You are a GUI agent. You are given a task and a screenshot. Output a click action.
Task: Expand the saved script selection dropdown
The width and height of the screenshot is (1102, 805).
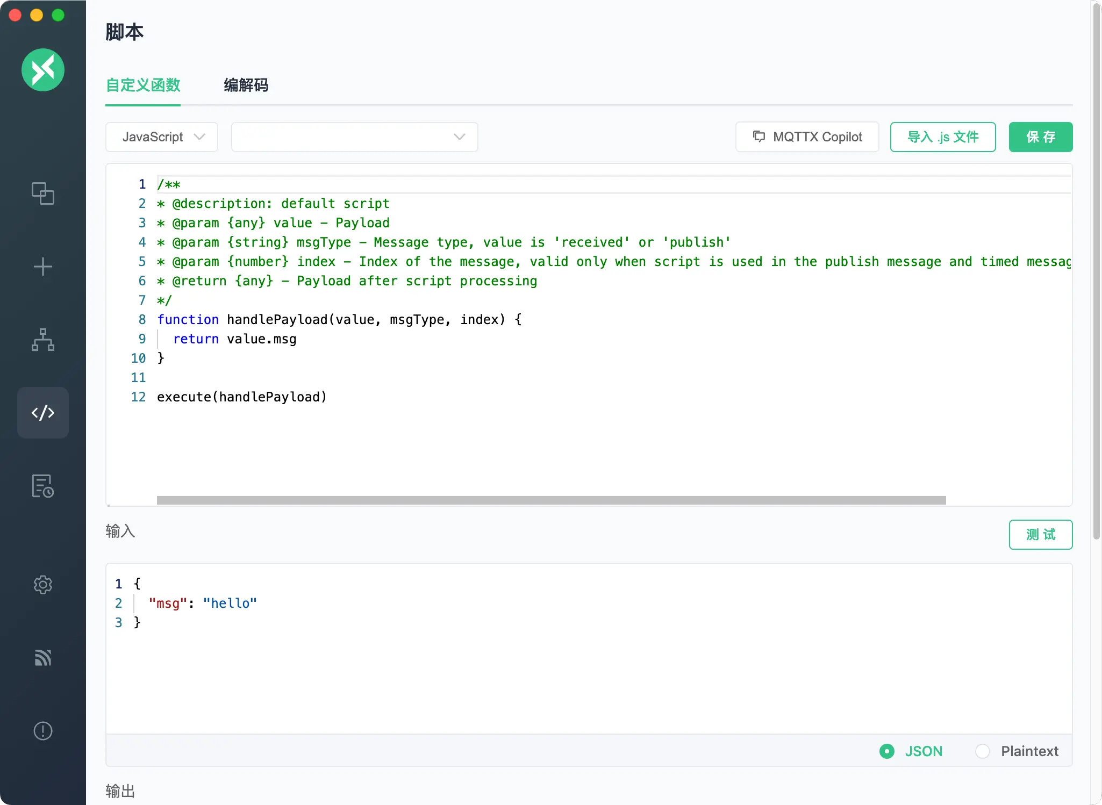click(x=353, y=137)
